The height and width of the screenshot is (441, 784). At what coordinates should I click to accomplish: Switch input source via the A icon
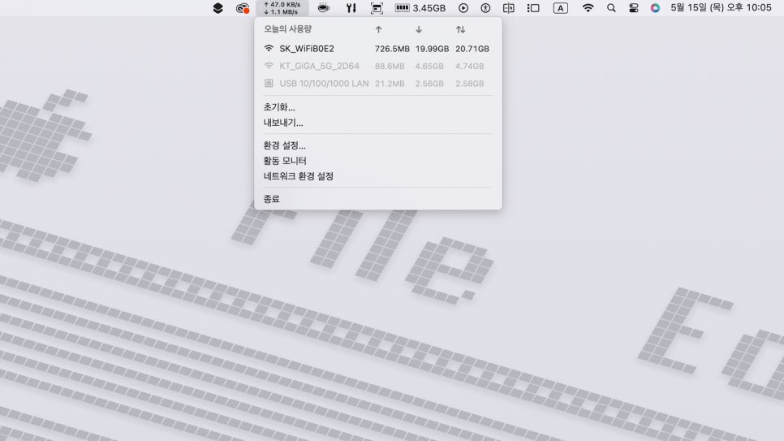point(561,8)
